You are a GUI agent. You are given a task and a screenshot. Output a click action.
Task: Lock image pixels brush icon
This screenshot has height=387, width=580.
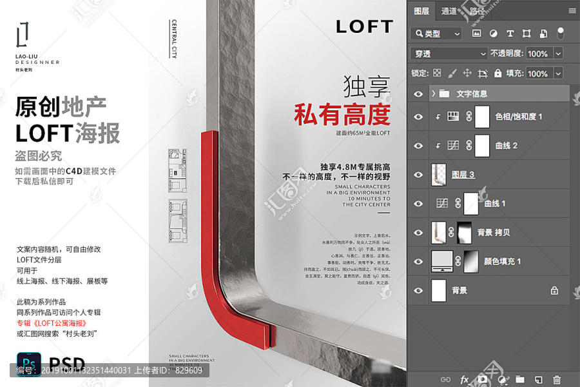click(x=452, y=74)
